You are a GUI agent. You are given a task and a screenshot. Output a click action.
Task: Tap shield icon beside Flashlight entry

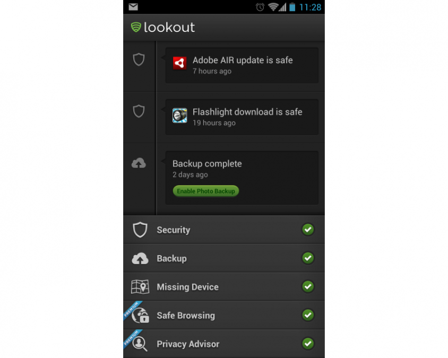tap(139, 111)
